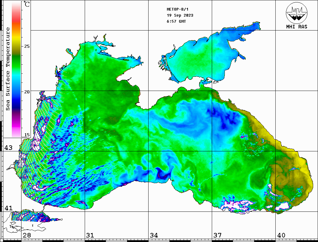Click the 'Sea Surface Temperature' legend title
This screenshot has height=242, width=318.
click(x=8, y=69)
